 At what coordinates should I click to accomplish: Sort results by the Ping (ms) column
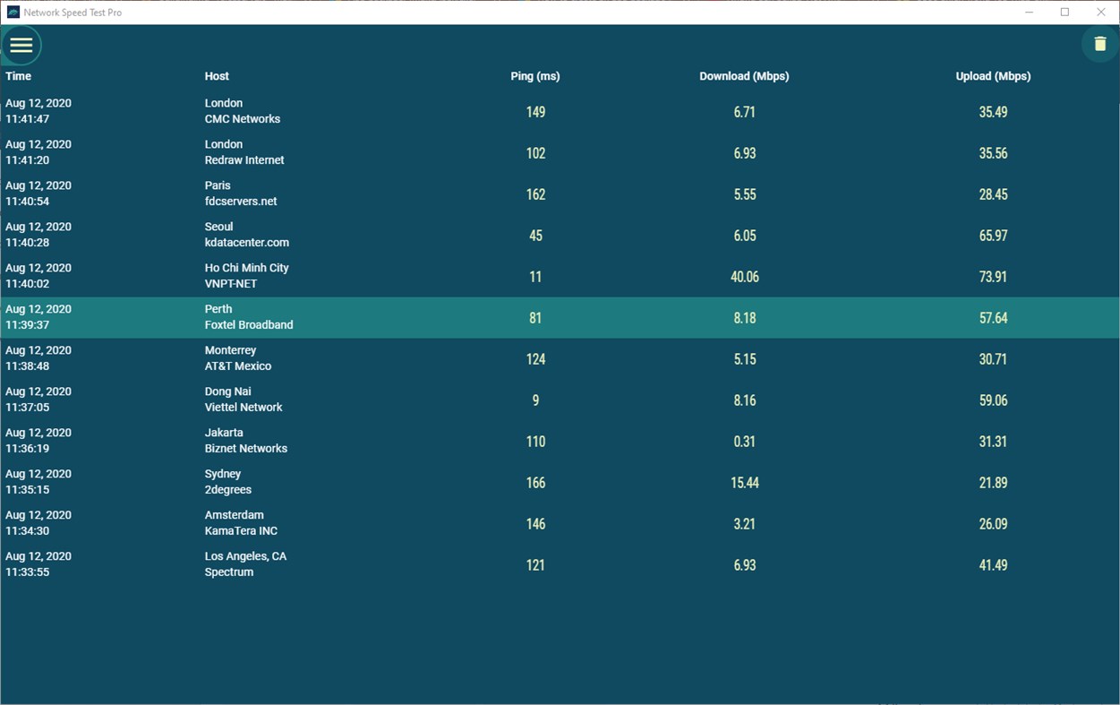(534, 76)
